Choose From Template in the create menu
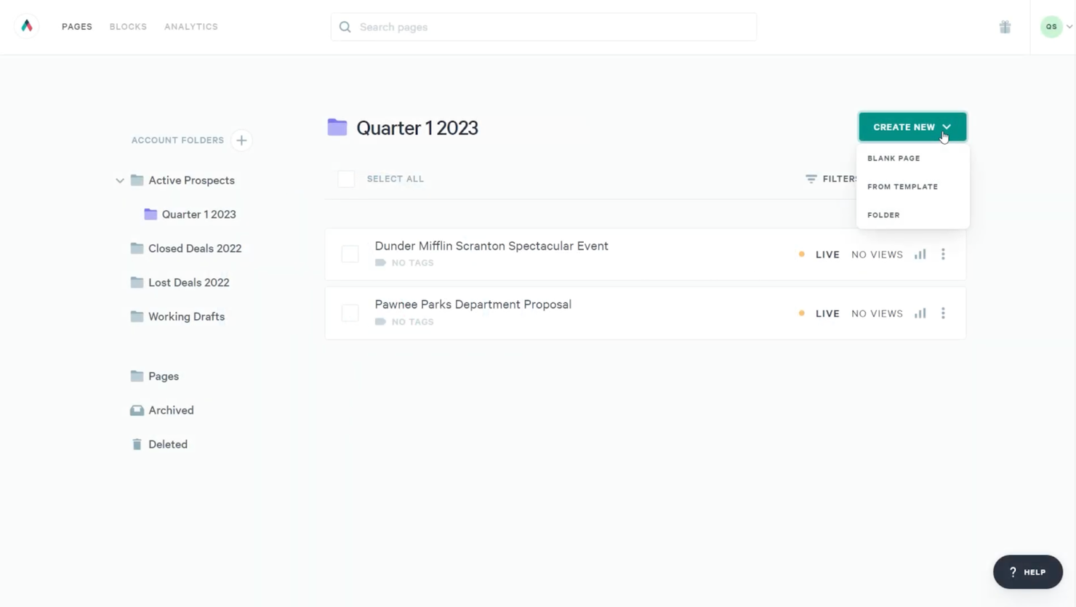Viewport: 1076px width, 607px height. (x=902, y=186)
